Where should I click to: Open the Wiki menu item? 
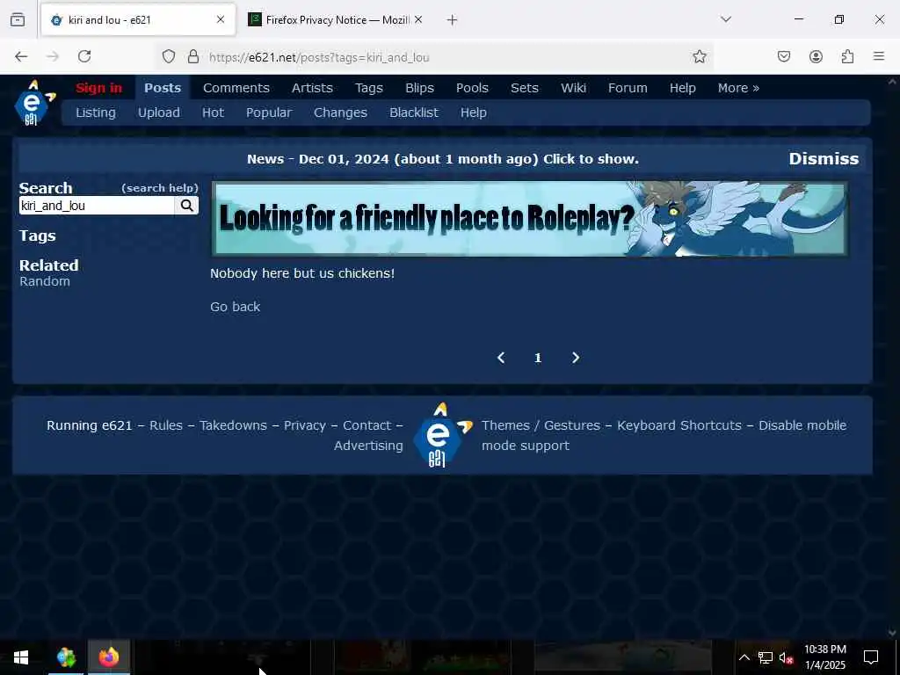tap(573, 88)
